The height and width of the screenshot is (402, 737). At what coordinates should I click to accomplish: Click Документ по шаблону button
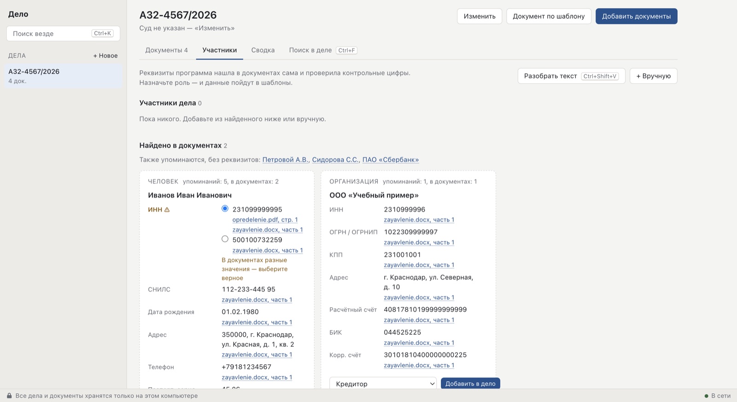(549, 16)
